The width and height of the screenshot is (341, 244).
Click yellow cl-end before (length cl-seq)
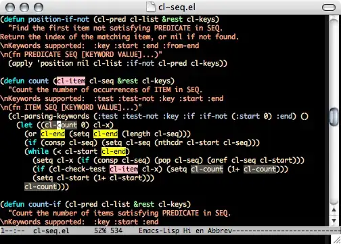(106, 134)
